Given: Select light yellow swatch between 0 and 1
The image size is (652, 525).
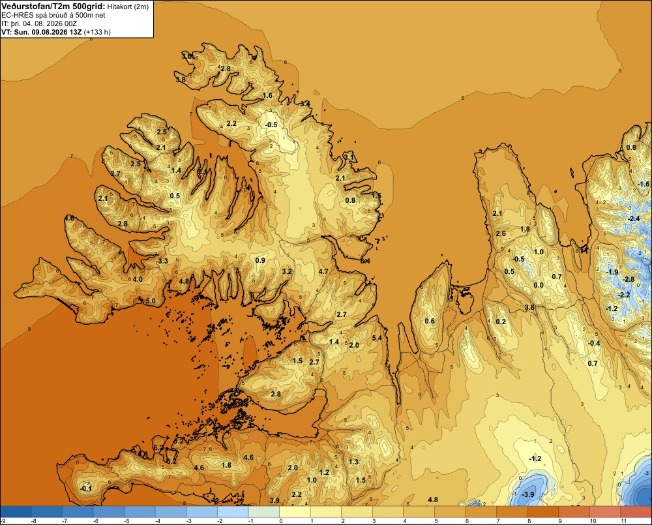Looking at the screenshot, I should click(x=295, y=512).
